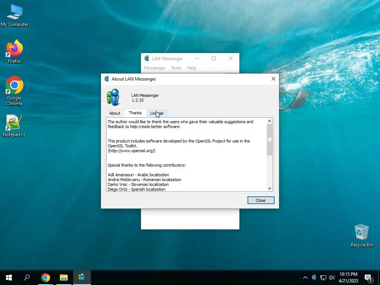Click 'Adli Amansouri - Arabic localization' line
Viewport: 380px width, 285px height.
(x=138, y=175)
